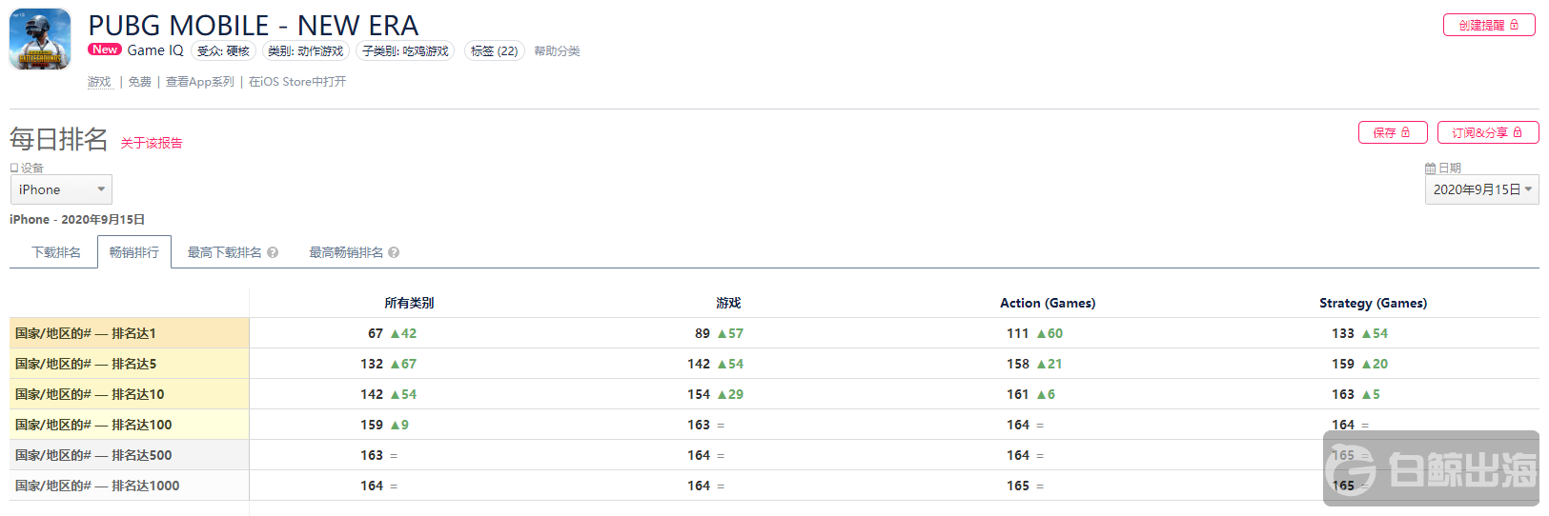Click the value 89 ▲57 in 游戏
This screenshot has height=516, width=1549.
coord(719,333)
